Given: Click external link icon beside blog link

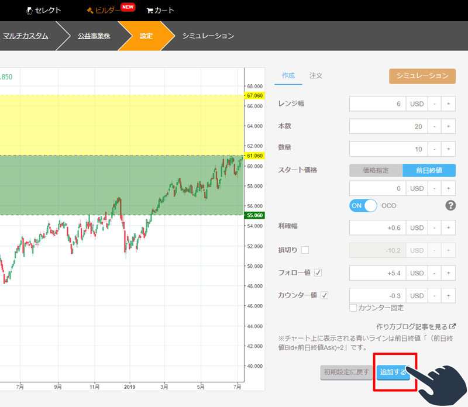Looking at the screenshot, I should (452, 326).
